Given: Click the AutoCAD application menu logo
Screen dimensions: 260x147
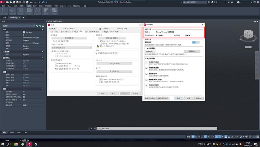Looking at the screenshot, I should coord(3,3).
